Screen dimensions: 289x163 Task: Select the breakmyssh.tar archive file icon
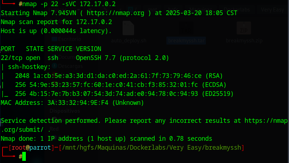(186, 29)
